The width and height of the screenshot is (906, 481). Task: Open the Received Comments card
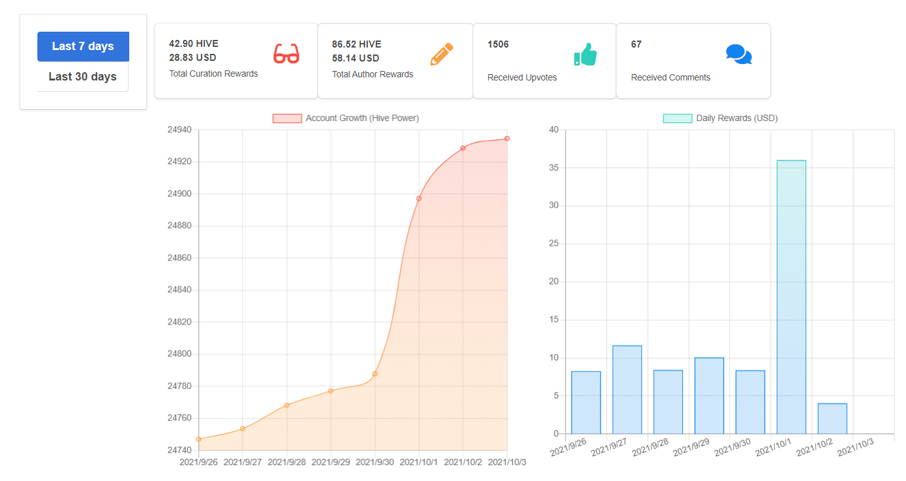[693, 61]
